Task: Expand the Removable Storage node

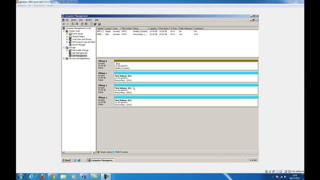Action: (67, 50)
